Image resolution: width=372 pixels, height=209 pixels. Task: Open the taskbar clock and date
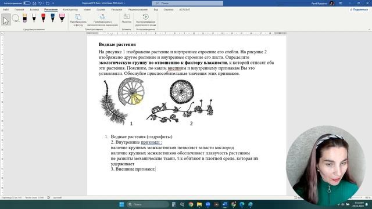(358, 204)
